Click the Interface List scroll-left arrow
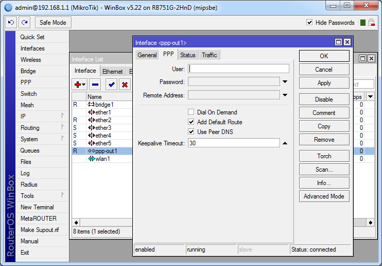 [x=76, y=223]
